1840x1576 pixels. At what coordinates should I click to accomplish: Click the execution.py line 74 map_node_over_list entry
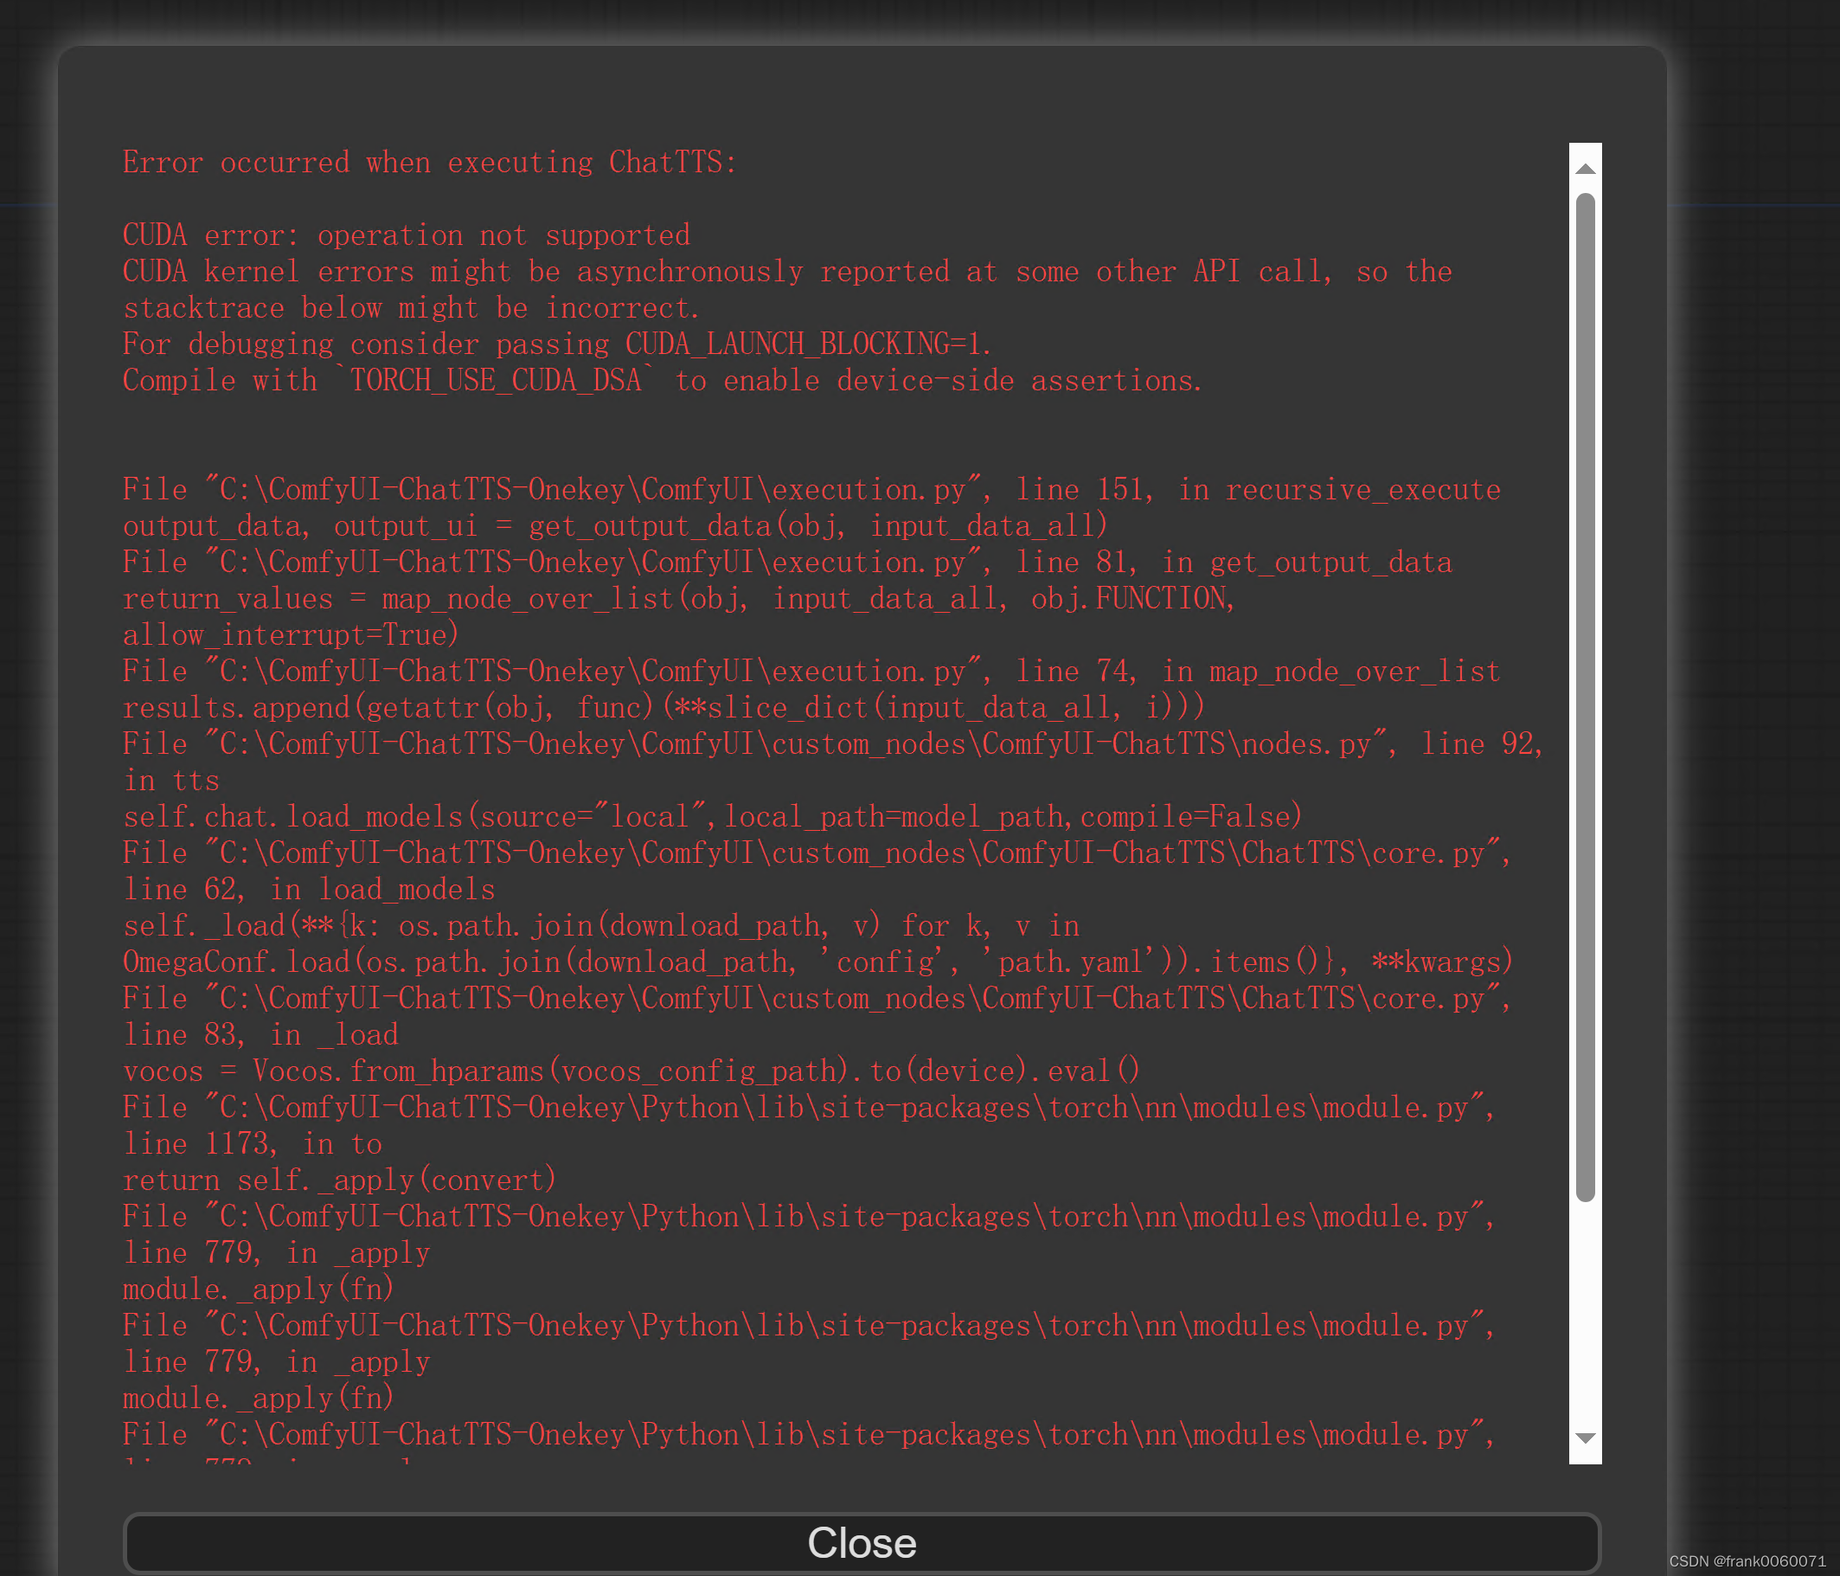pyautogui.click(x=811, y=672)
